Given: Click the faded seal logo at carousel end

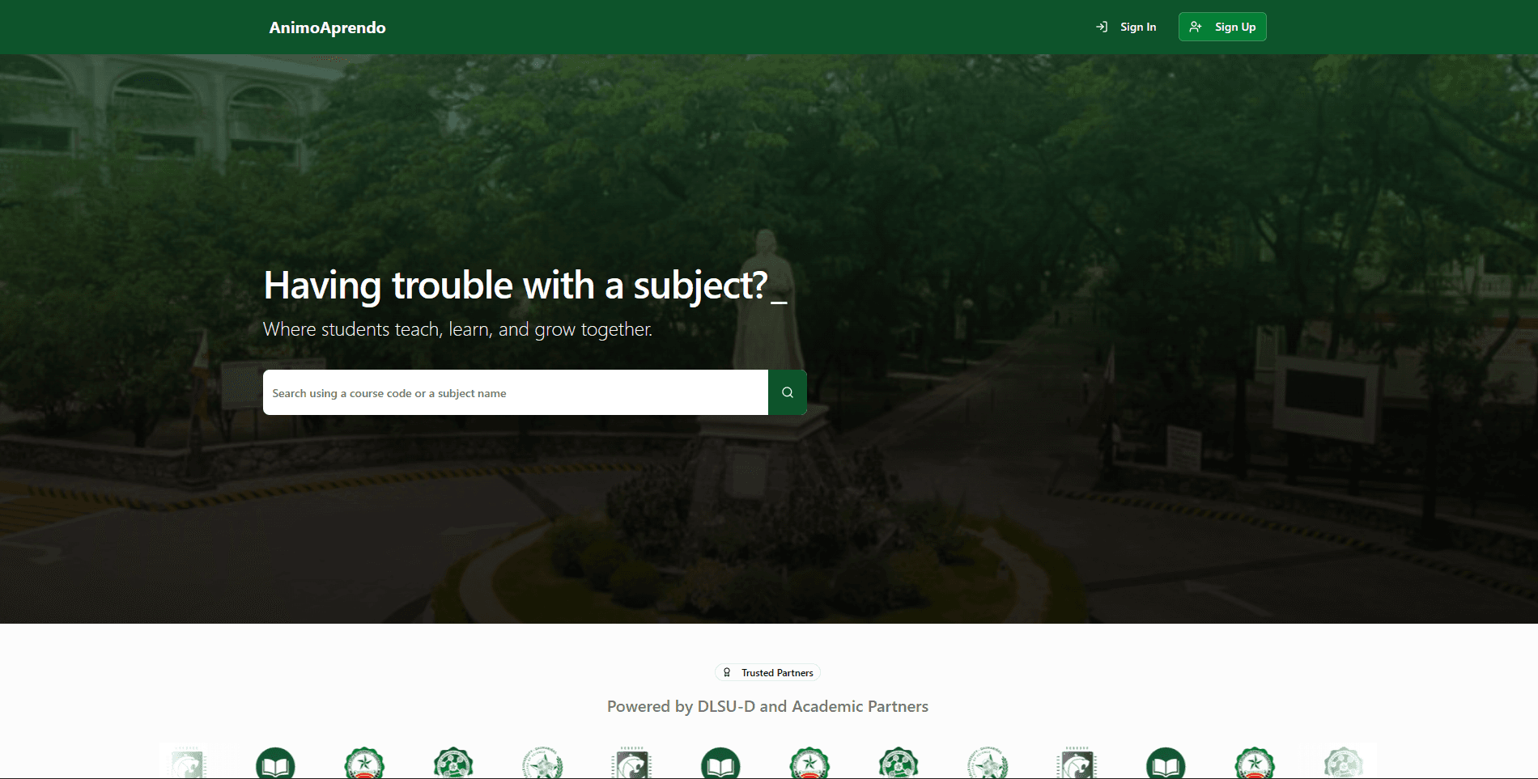Looking at the screenshot, I should [x=1344, y=763].
